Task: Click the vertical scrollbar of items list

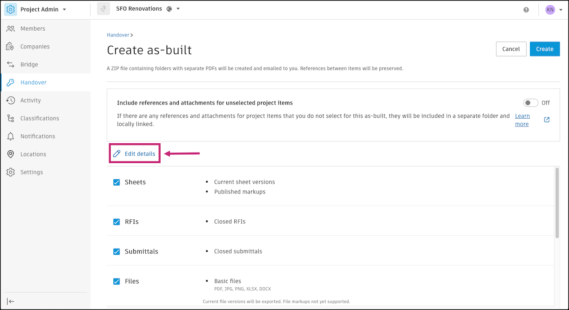Action: coord(557,202)
